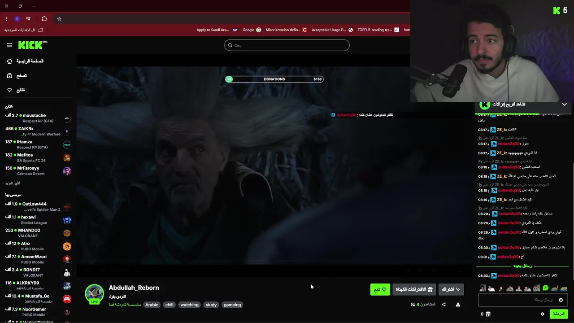
Task: Click the green chat send button
Action: (x=559, y=314)
